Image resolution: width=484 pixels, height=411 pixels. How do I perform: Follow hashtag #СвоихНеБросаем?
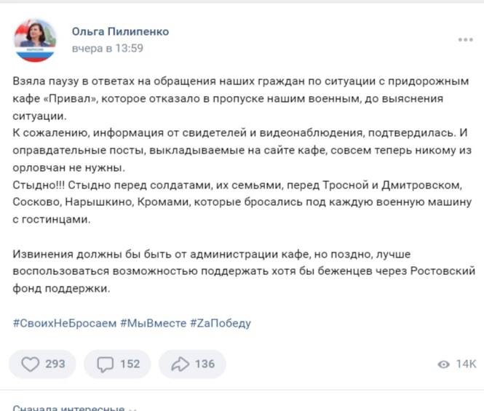65,324
